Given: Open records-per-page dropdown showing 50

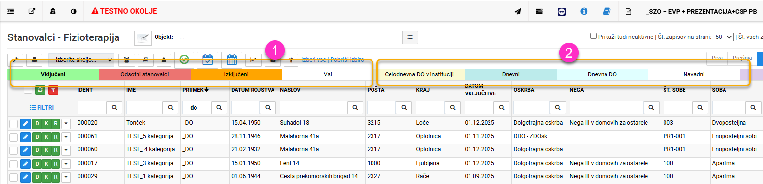Looking at the screenshot, I should coord(723,37).
